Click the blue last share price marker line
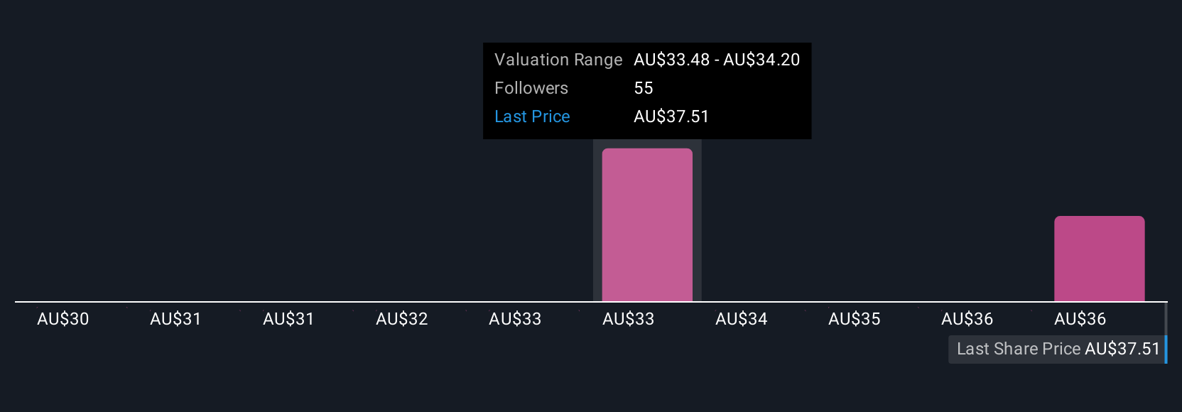Screen dimensions: 1182x412 [x=1166, y=349]
